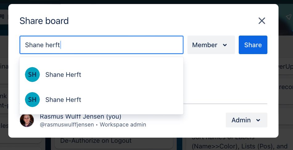Screen dimensions: 293x150
Task: Open the Member role dropdown
Action: 211,45
